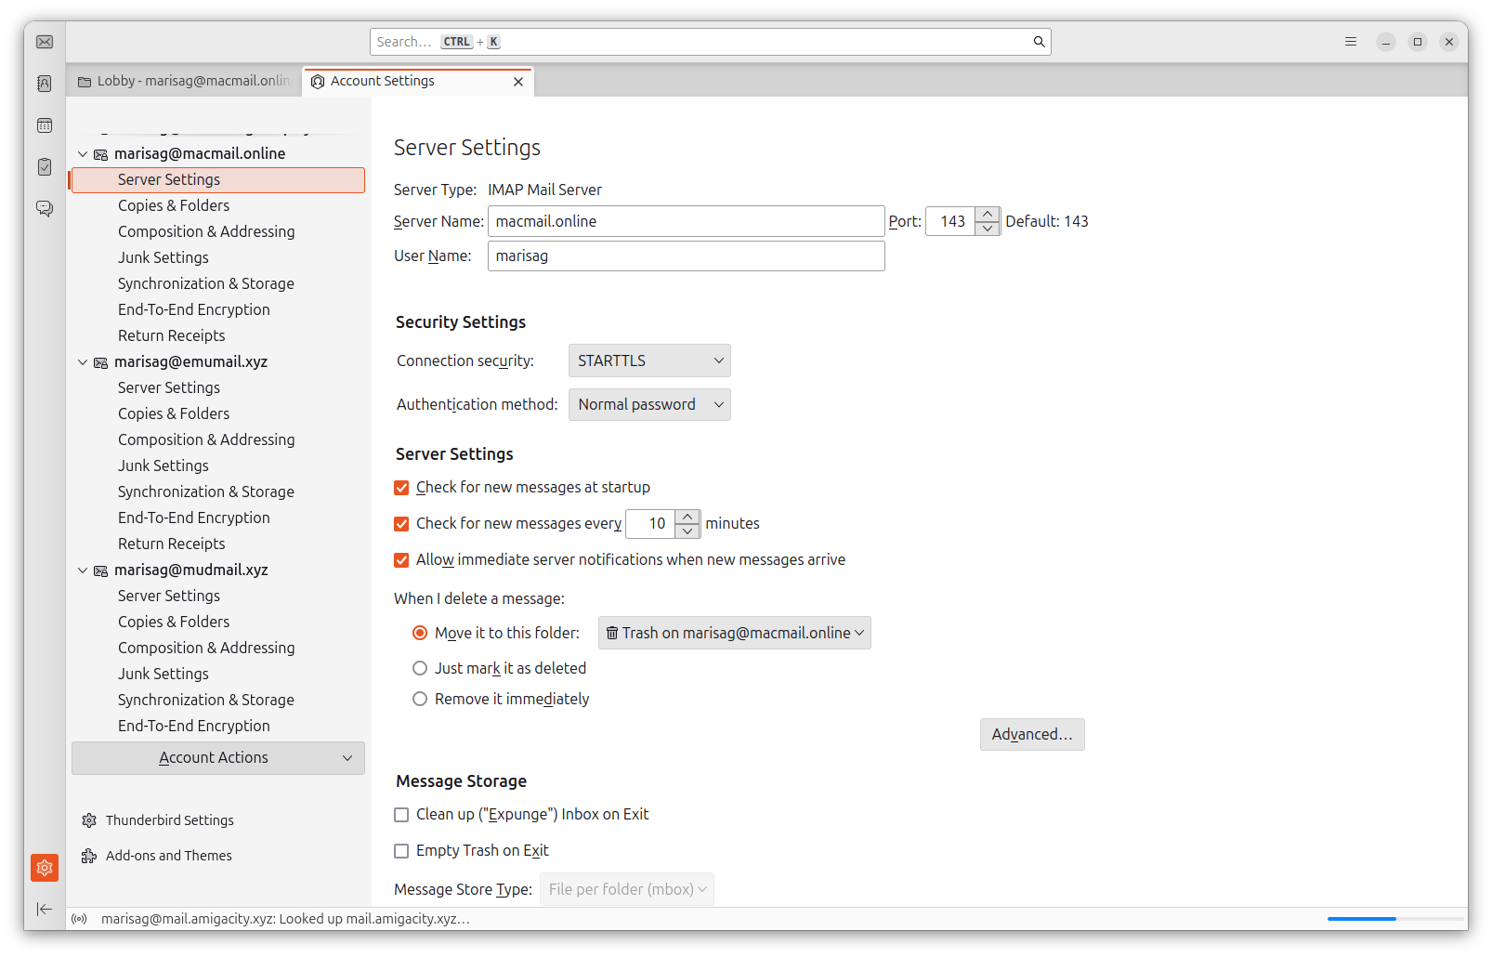Select Junk Settings under marisag@macmail.online
The height and width of the screenshot is (957, 1492).
[x=164, y=257]
